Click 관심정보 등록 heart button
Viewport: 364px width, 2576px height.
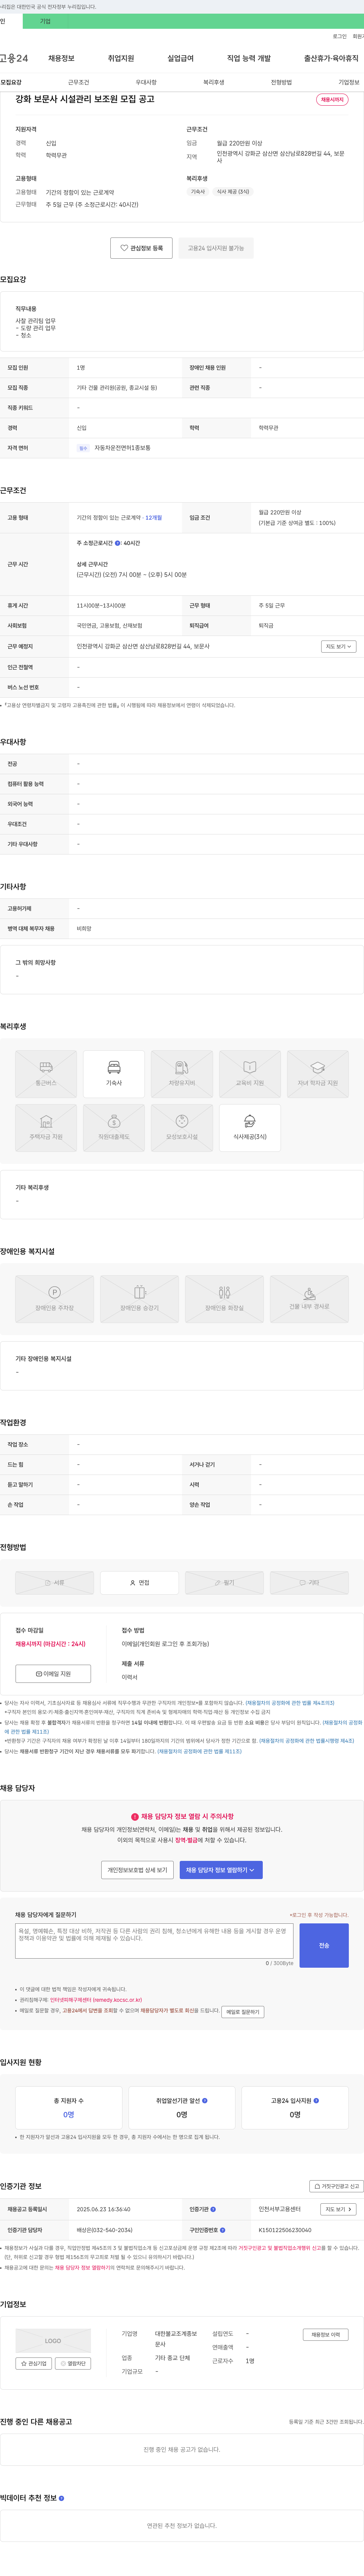[141, 248]
